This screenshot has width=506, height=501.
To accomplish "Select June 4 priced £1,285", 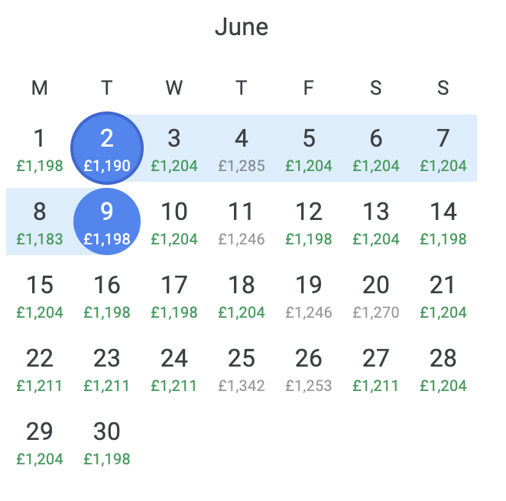I will [x=242, y=148].
